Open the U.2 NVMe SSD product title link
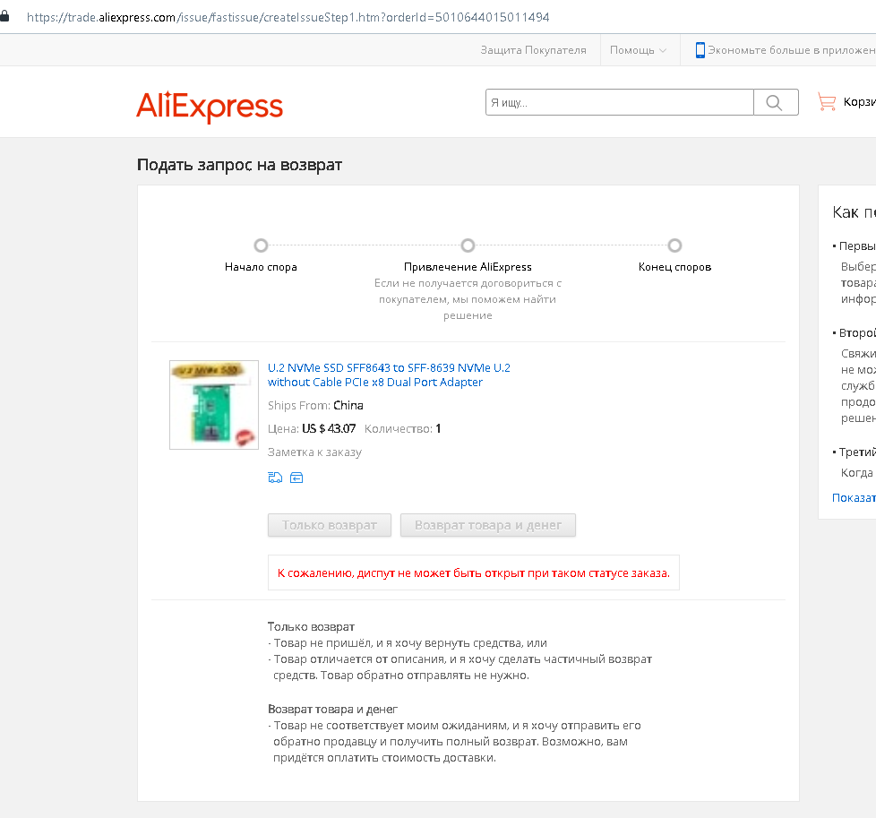The height and width of the screenshot is (818, 876). click(389, 375)
